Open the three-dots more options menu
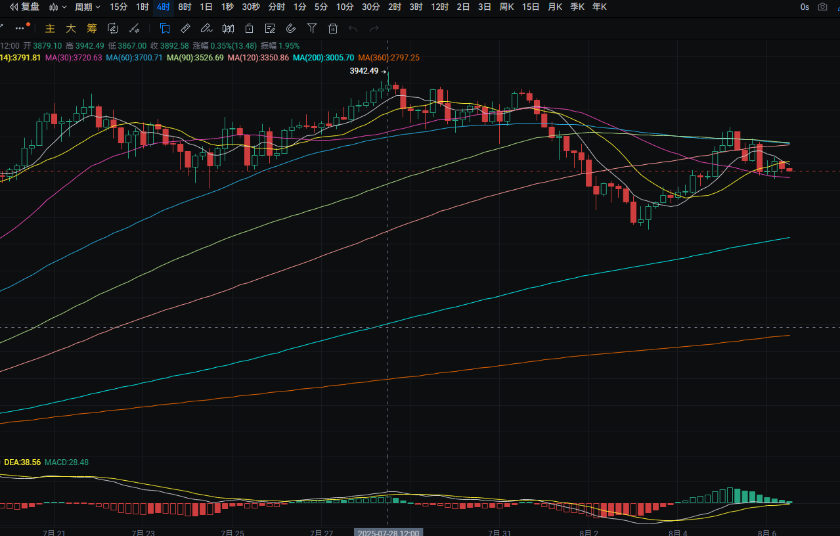The width and height of the screenshot is (840, 536). pos(21,28)
